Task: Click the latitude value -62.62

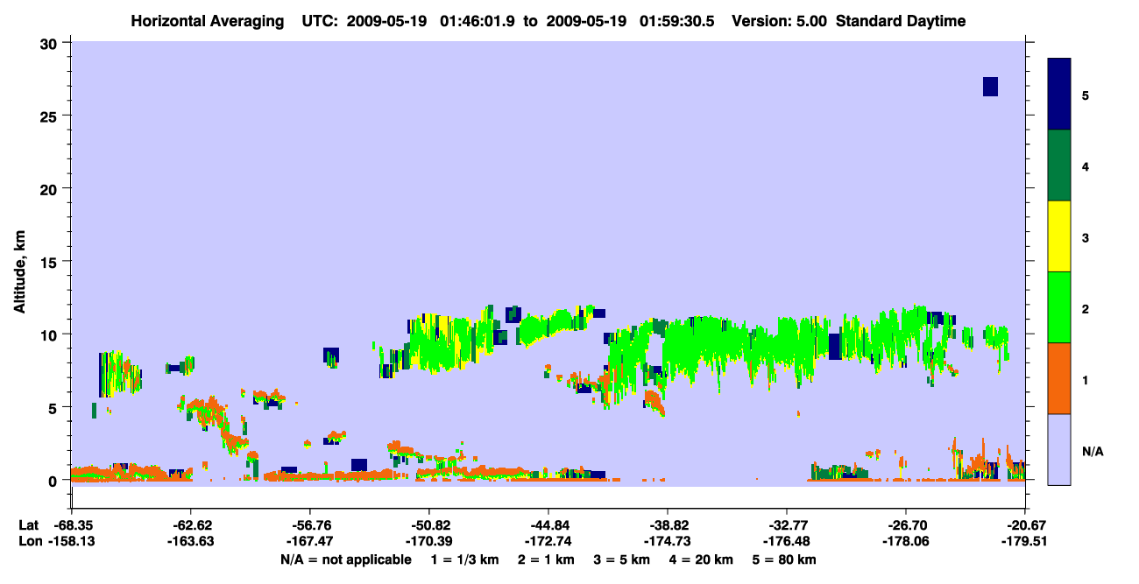Action: coord(190,525)
